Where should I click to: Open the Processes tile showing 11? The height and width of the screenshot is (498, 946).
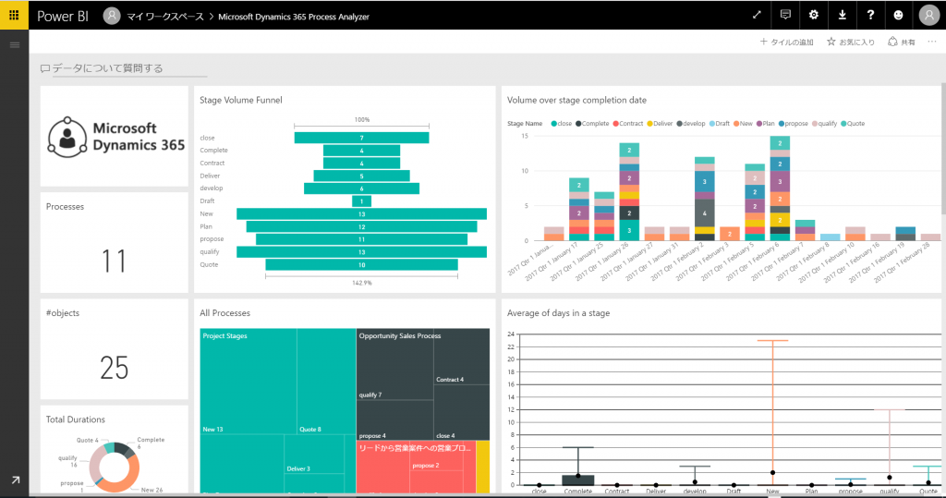(x=115, y=243)
